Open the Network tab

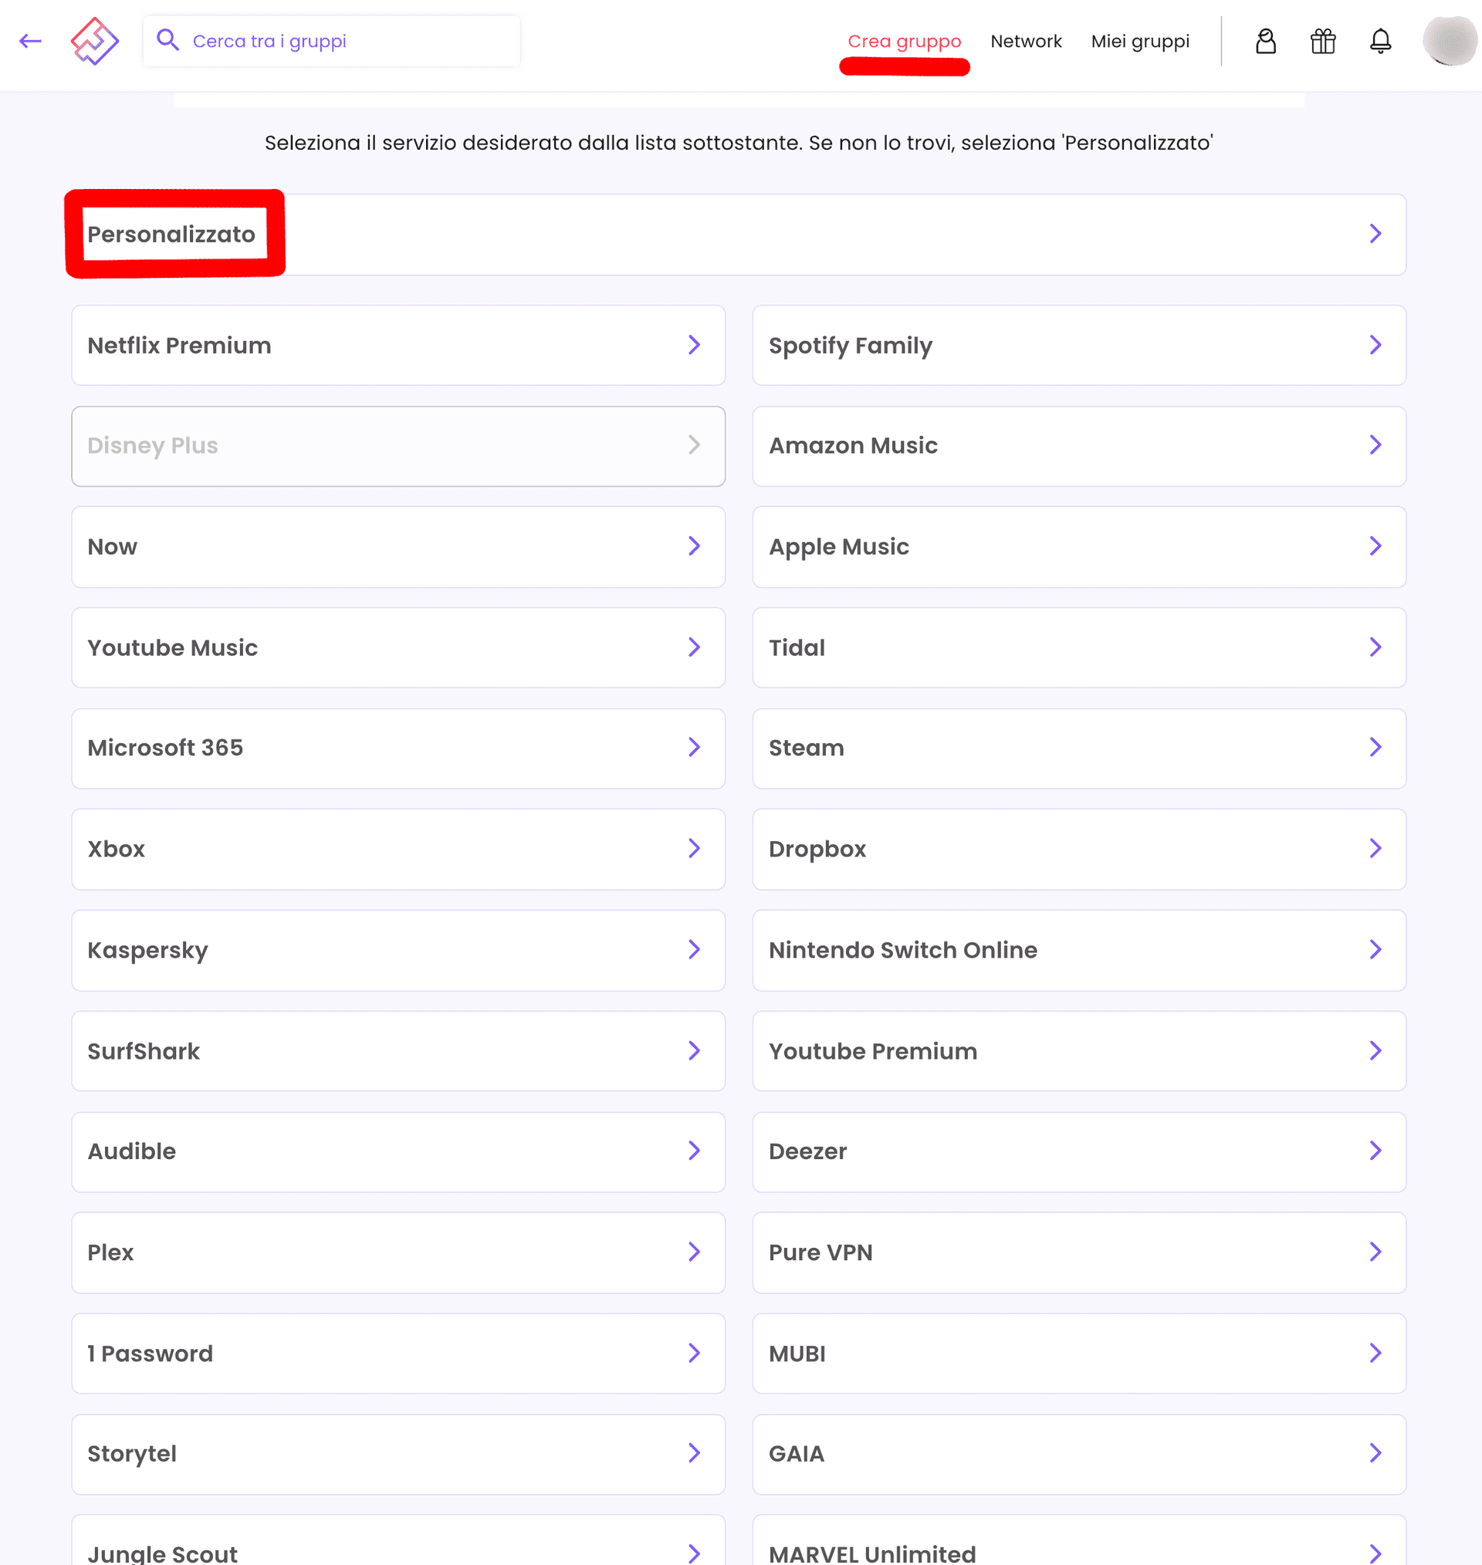pos(1025,40)
